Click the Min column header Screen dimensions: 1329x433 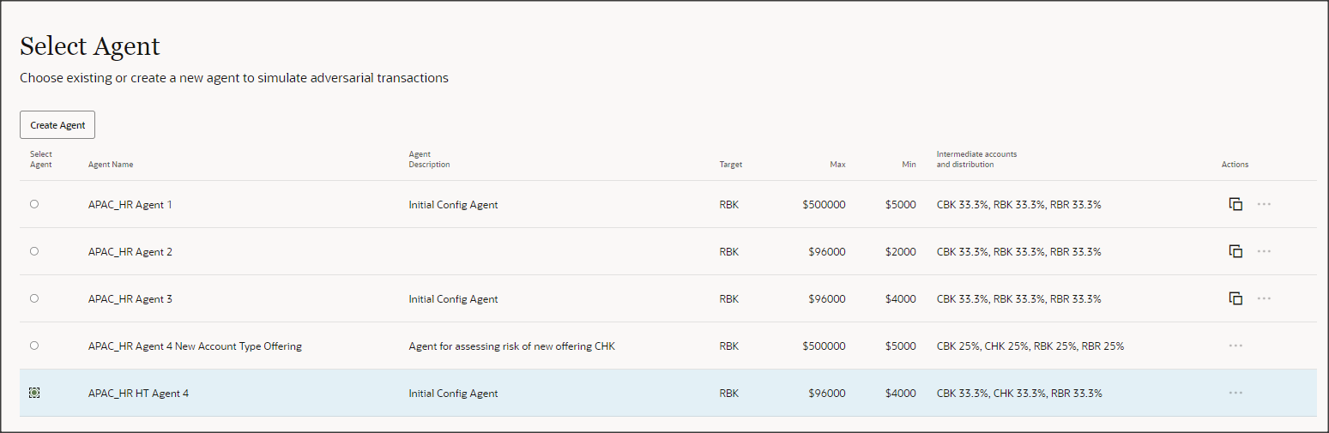909,165
